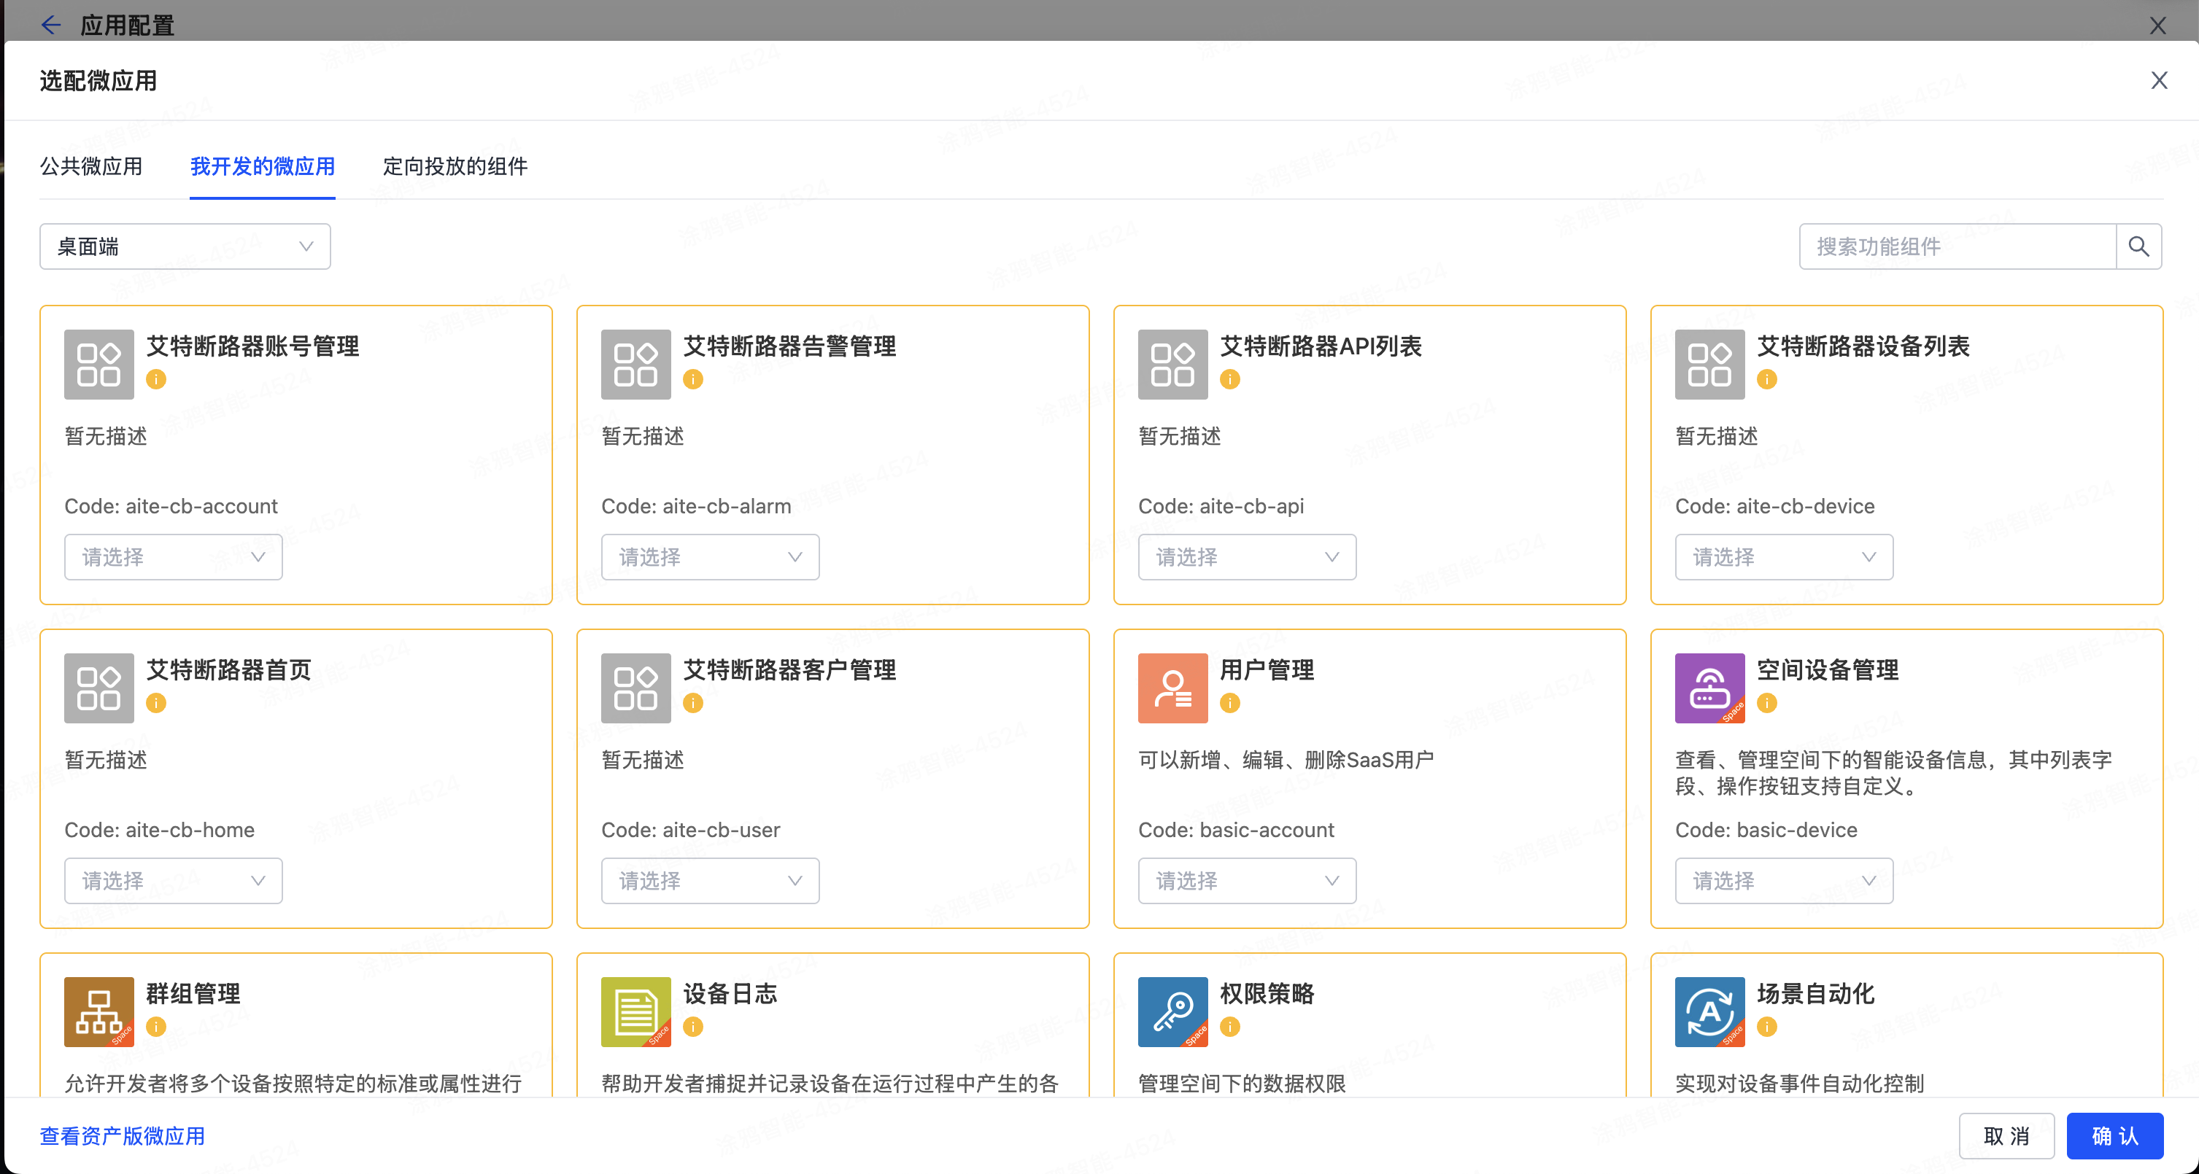Click the 群组管理 brown hierarchy icon
This screenshot has height=1174, width=2199.
coord(98,1011)
